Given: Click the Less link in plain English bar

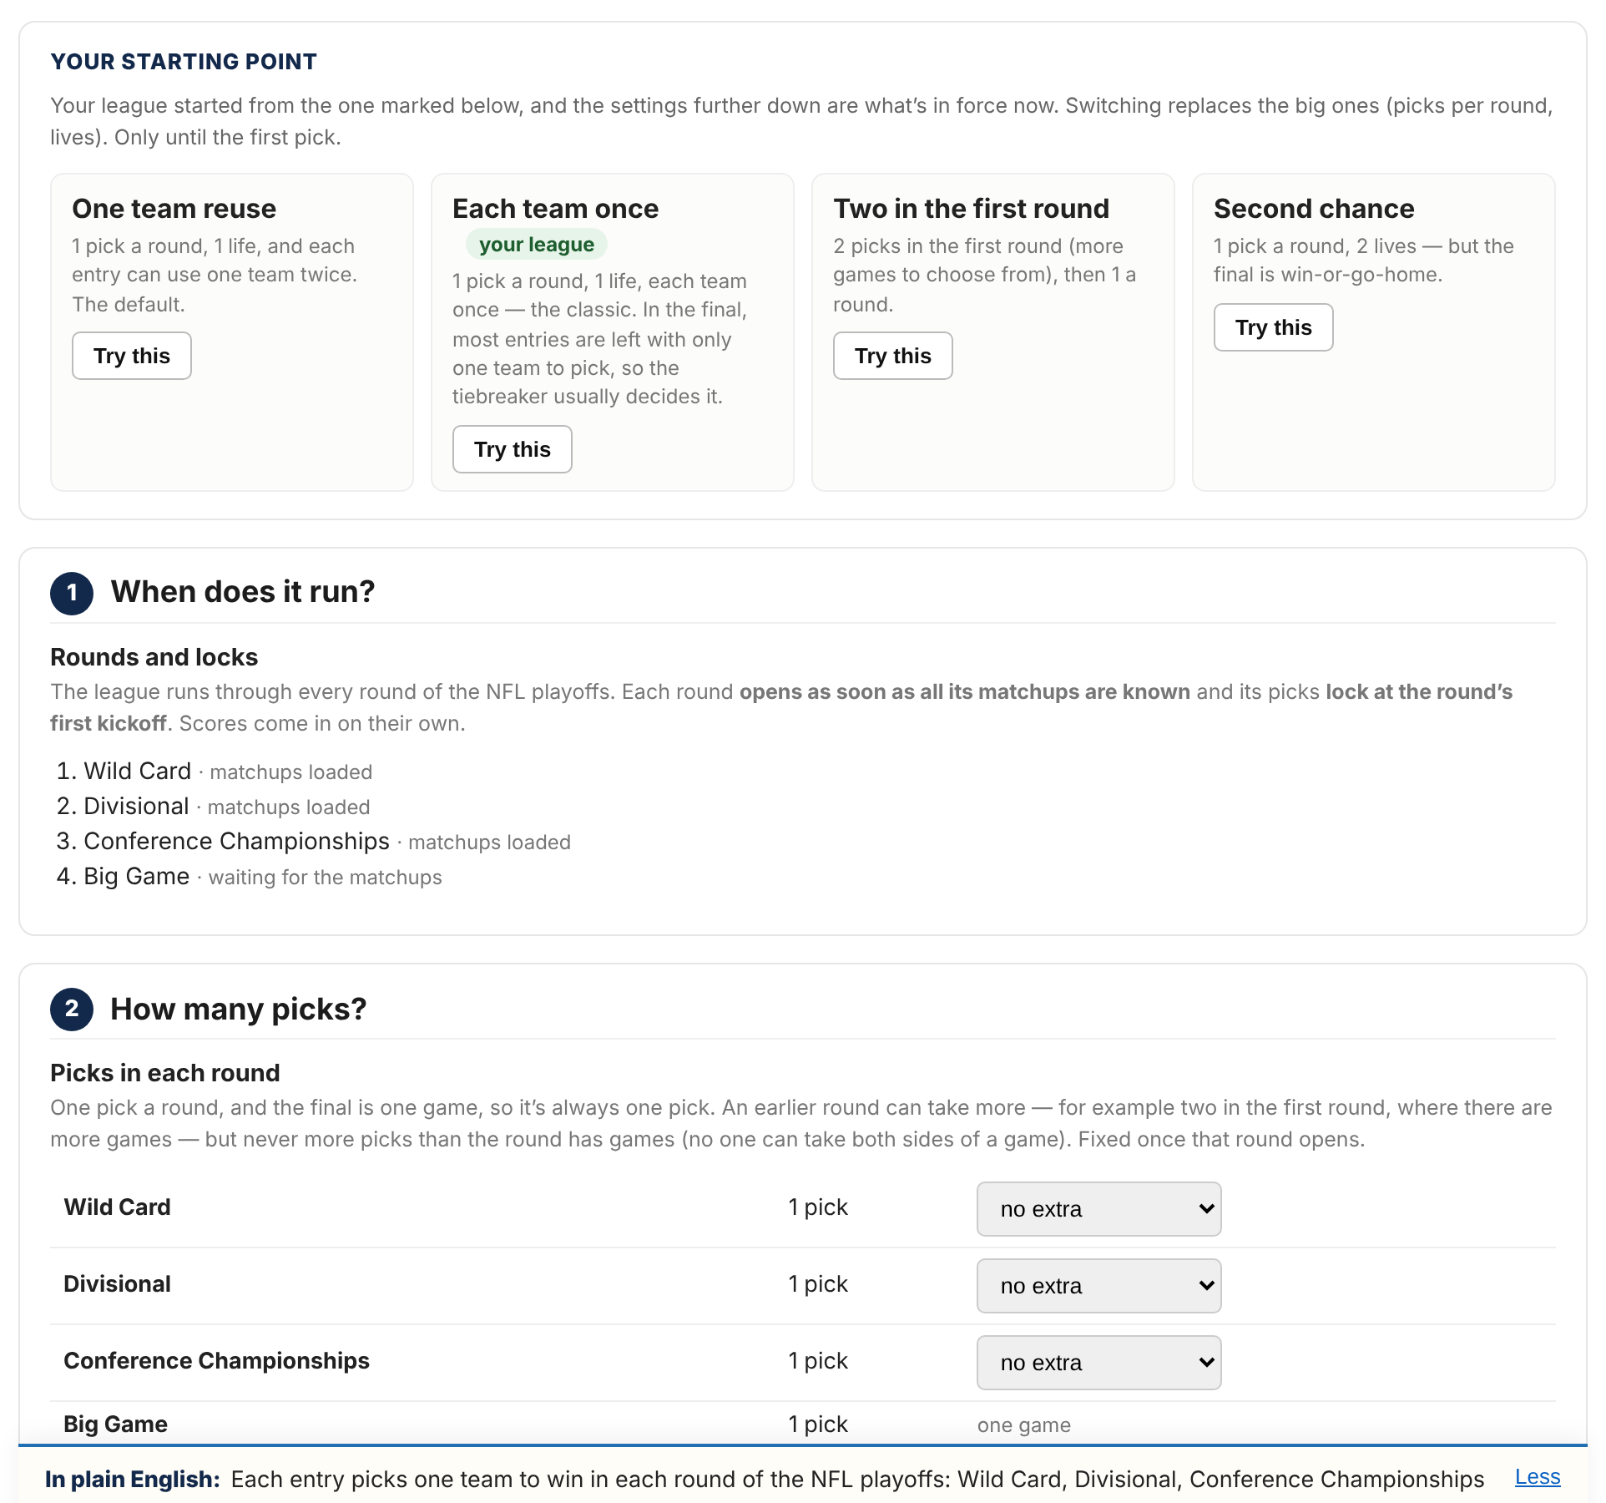Looking at the screenshot, I should 1538,1477.
